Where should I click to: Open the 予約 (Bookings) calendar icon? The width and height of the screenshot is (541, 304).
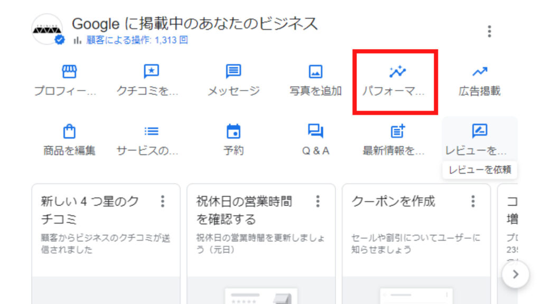(x=234, y=131)
